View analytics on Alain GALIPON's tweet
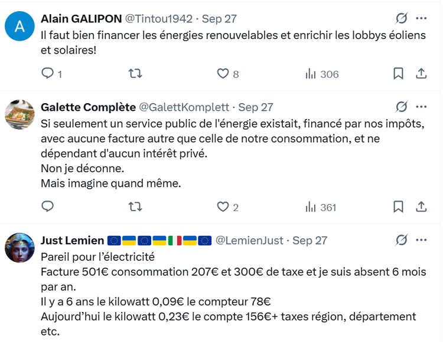The image size is (443, 342). point(311,74)
